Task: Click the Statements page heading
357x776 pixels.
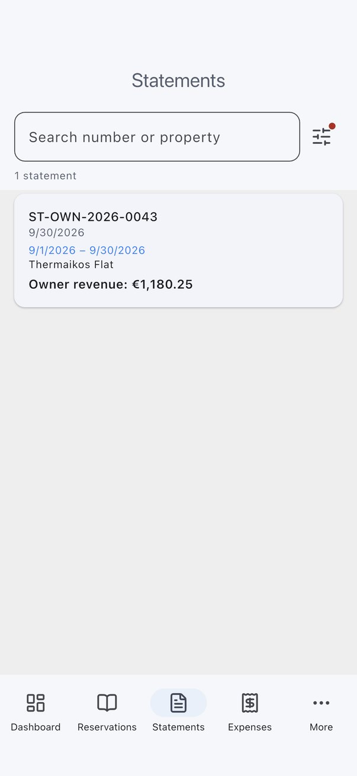Action: (178, 81)
